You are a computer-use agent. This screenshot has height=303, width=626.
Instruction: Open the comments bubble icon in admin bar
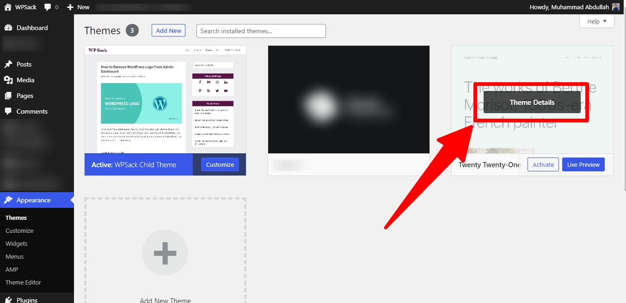[48, 7]
